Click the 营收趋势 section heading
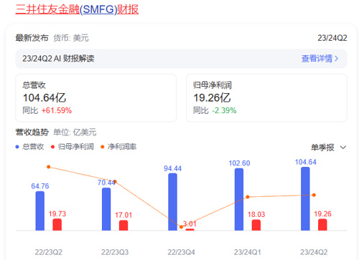This screenshot has height=260, width=359. click(32, 132)
